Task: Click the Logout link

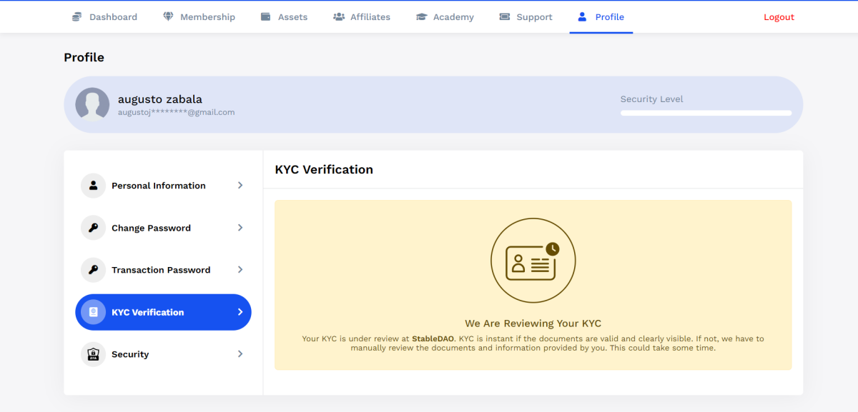Action: 779,17
